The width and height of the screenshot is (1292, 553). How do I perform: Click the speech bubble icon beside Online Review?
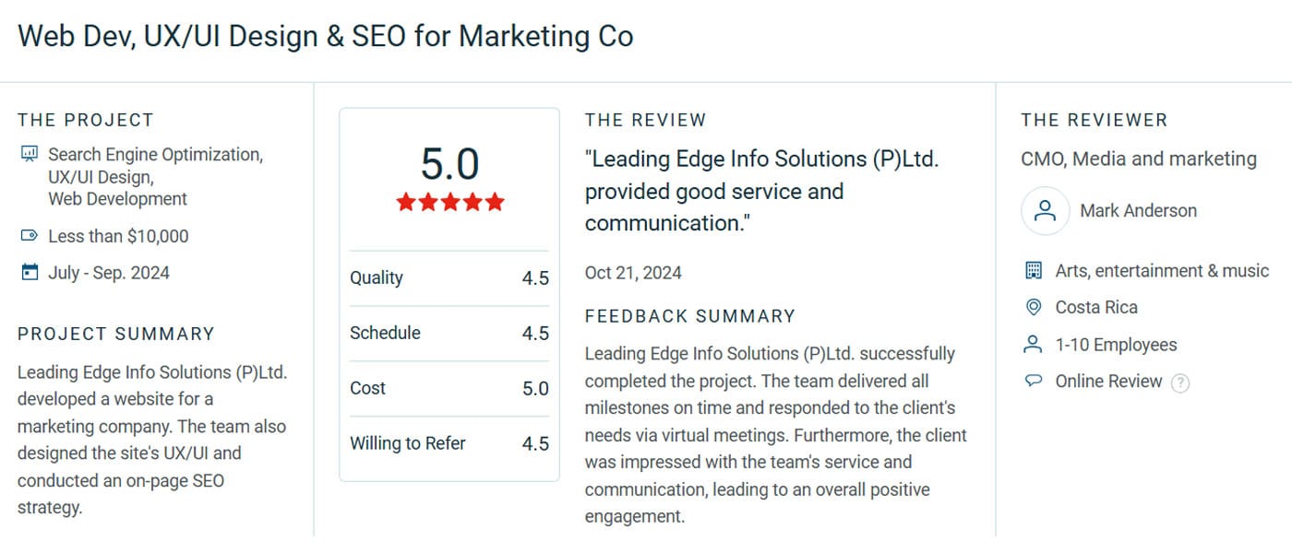point(1033,381)
